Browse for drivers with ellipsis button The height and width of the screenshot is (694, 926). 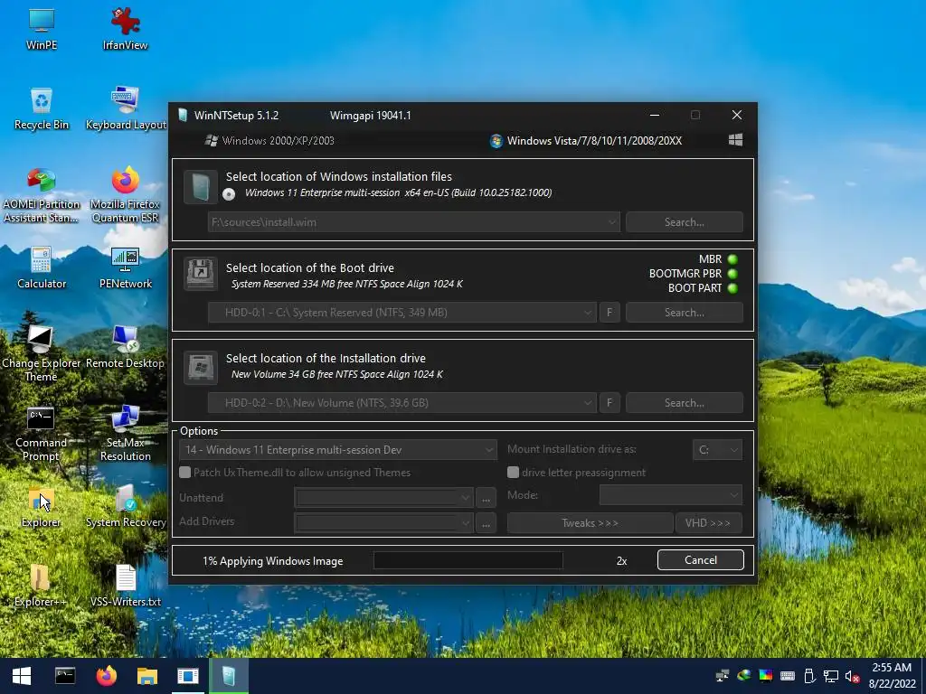click(486, 523)
